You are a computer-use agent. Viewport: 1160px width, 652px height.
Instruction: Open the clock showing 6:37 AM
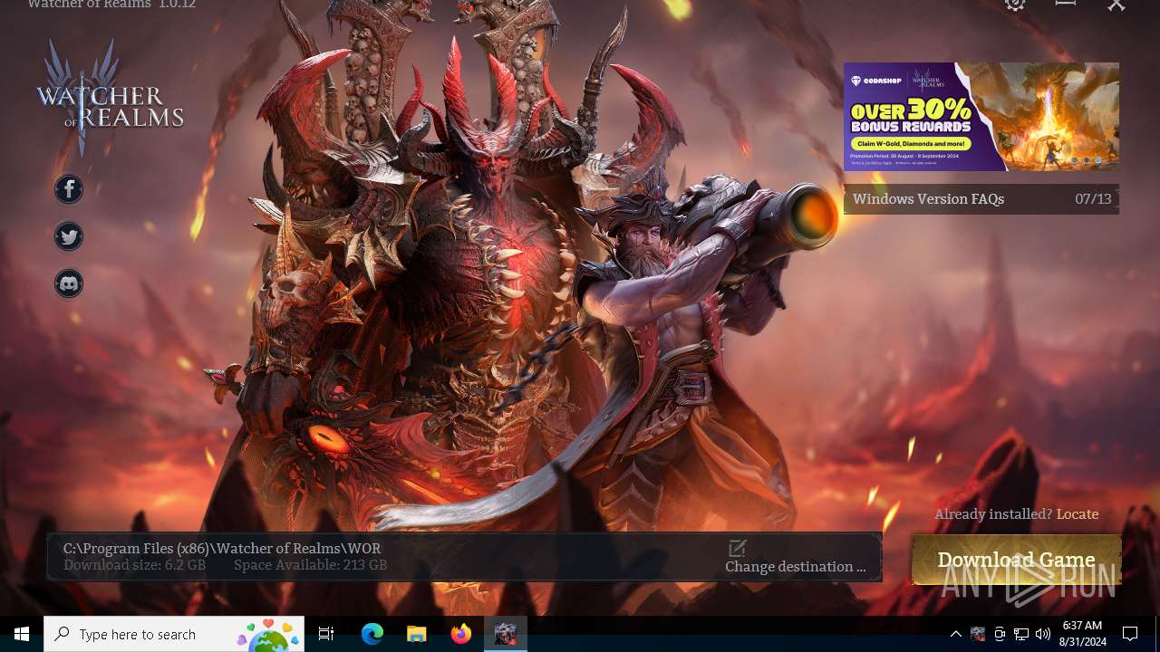click(x=1082, y=634)
